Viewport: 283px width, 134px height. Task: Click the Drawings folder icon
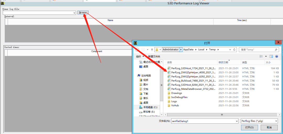tap(169, 93)
